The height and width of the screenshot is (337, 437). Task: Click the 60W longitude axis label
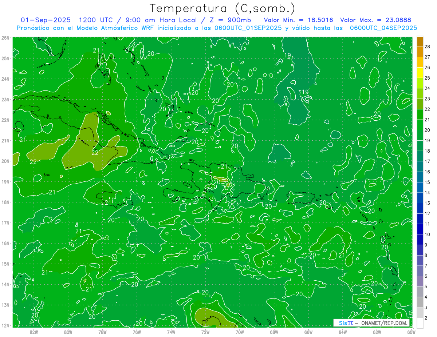[412, 332]
